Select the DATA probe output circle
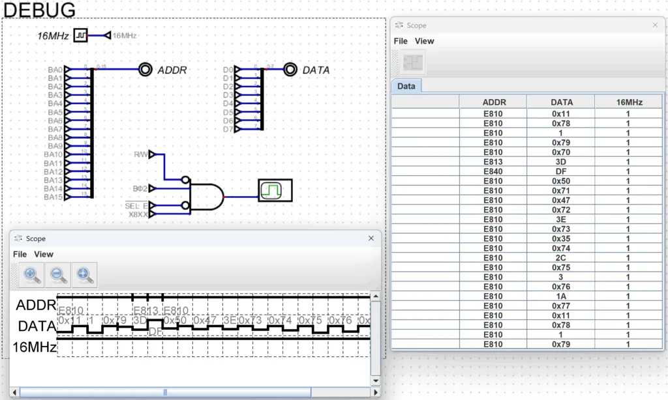 [290, 69]
